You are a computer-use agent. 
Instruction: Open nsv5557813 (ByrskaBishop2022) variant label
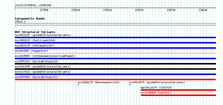37,61
